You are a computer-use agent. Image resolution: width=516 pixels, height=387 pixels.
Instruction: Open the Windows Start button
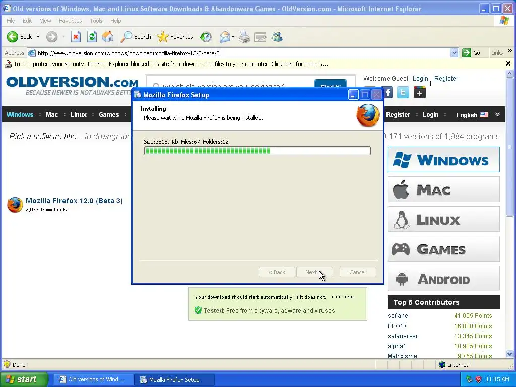(24, 379)
